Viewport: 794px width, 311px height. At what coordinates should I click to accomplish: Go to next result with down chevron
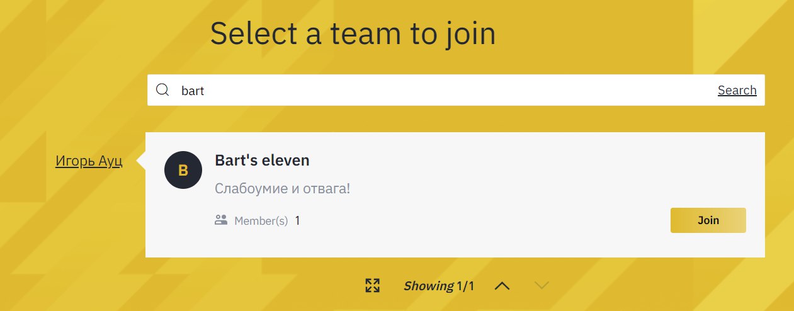[542, 286]
